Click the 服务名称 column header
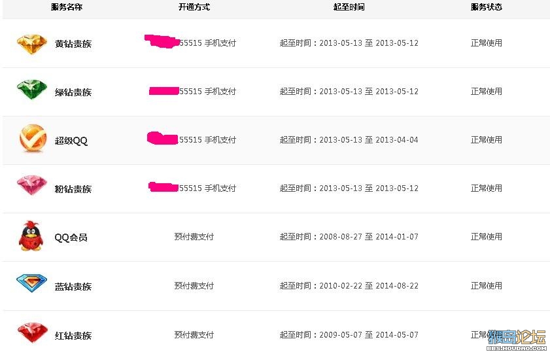 coord(67,7)
